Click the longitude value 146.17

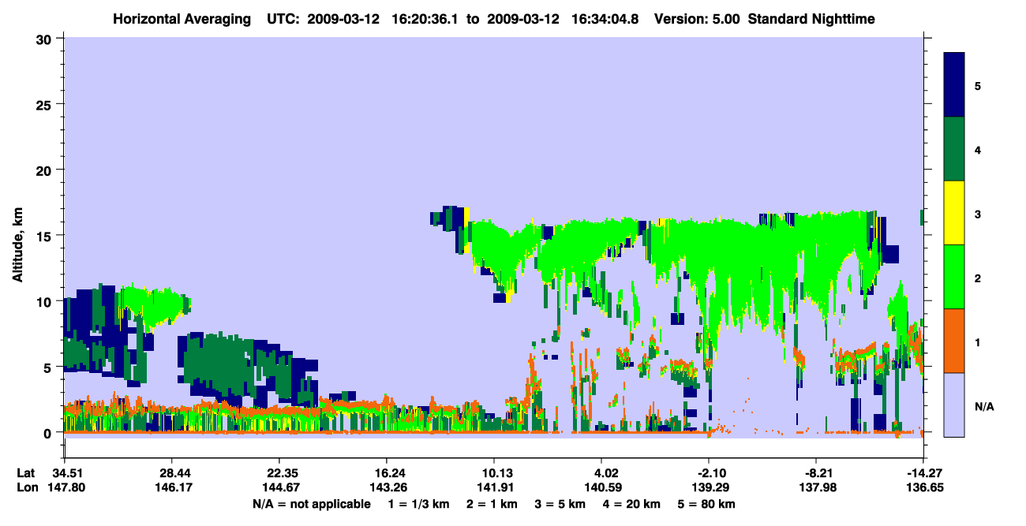point(172,487)
